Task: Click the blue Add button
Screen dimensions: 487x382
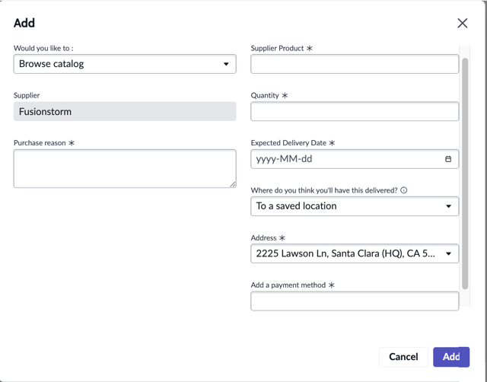Action: pyautogui.click(x=451, y=357)
